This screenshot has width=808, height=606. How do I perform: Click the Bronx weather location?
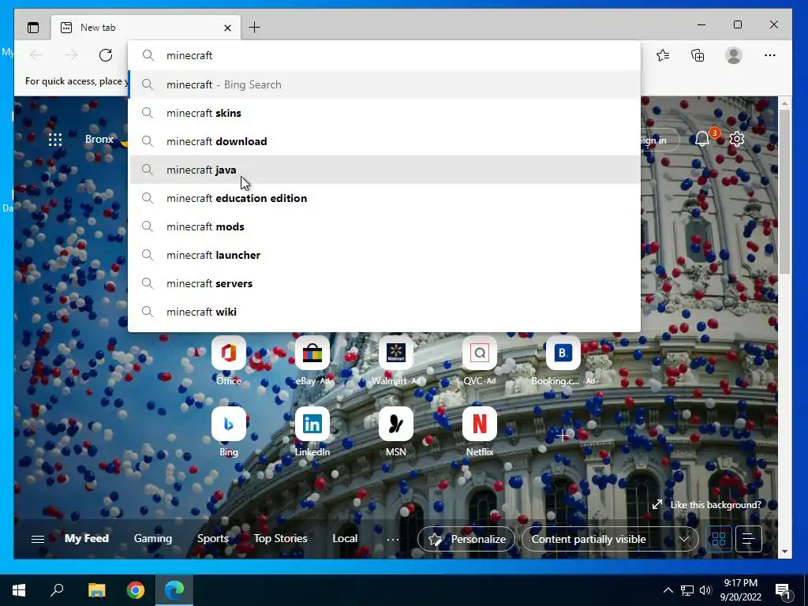coord(99,139)
